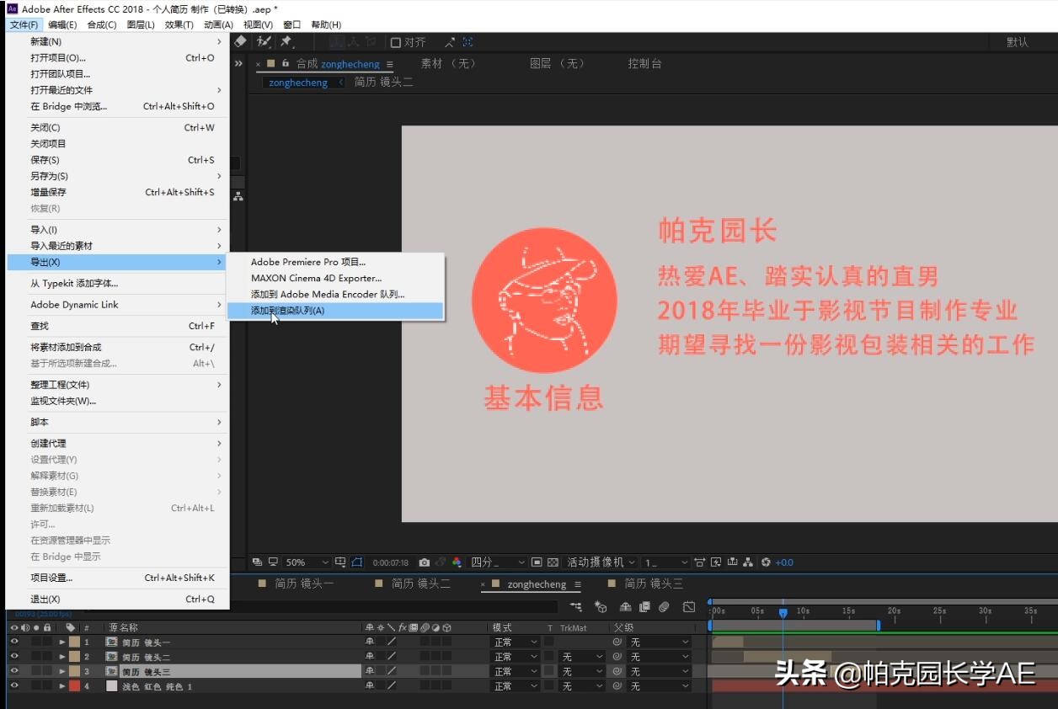Click parent pick whip for layer 1
The height and width of the screenshot is (709, 1058).
pos(617,642)
